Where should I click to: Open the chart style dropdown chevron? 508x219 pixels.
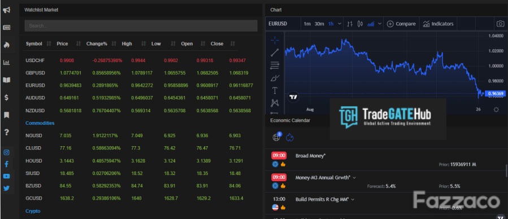click(x=380, y=24)
